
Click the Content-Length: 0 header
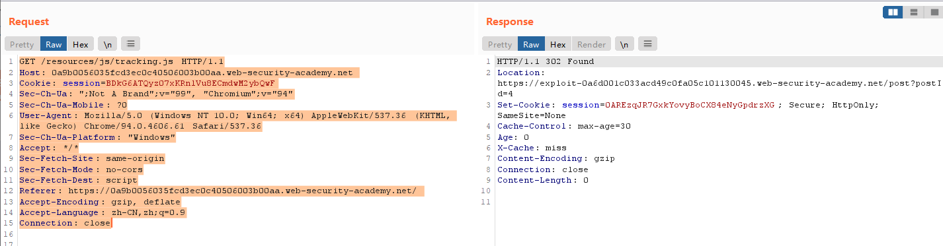point(543,180)
